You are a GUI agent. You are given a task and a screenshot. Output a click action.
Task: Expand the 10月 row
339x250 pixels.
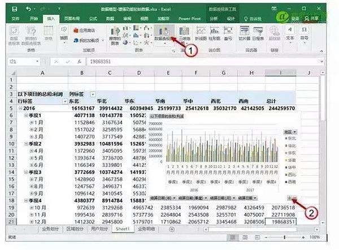coord(32,208)
